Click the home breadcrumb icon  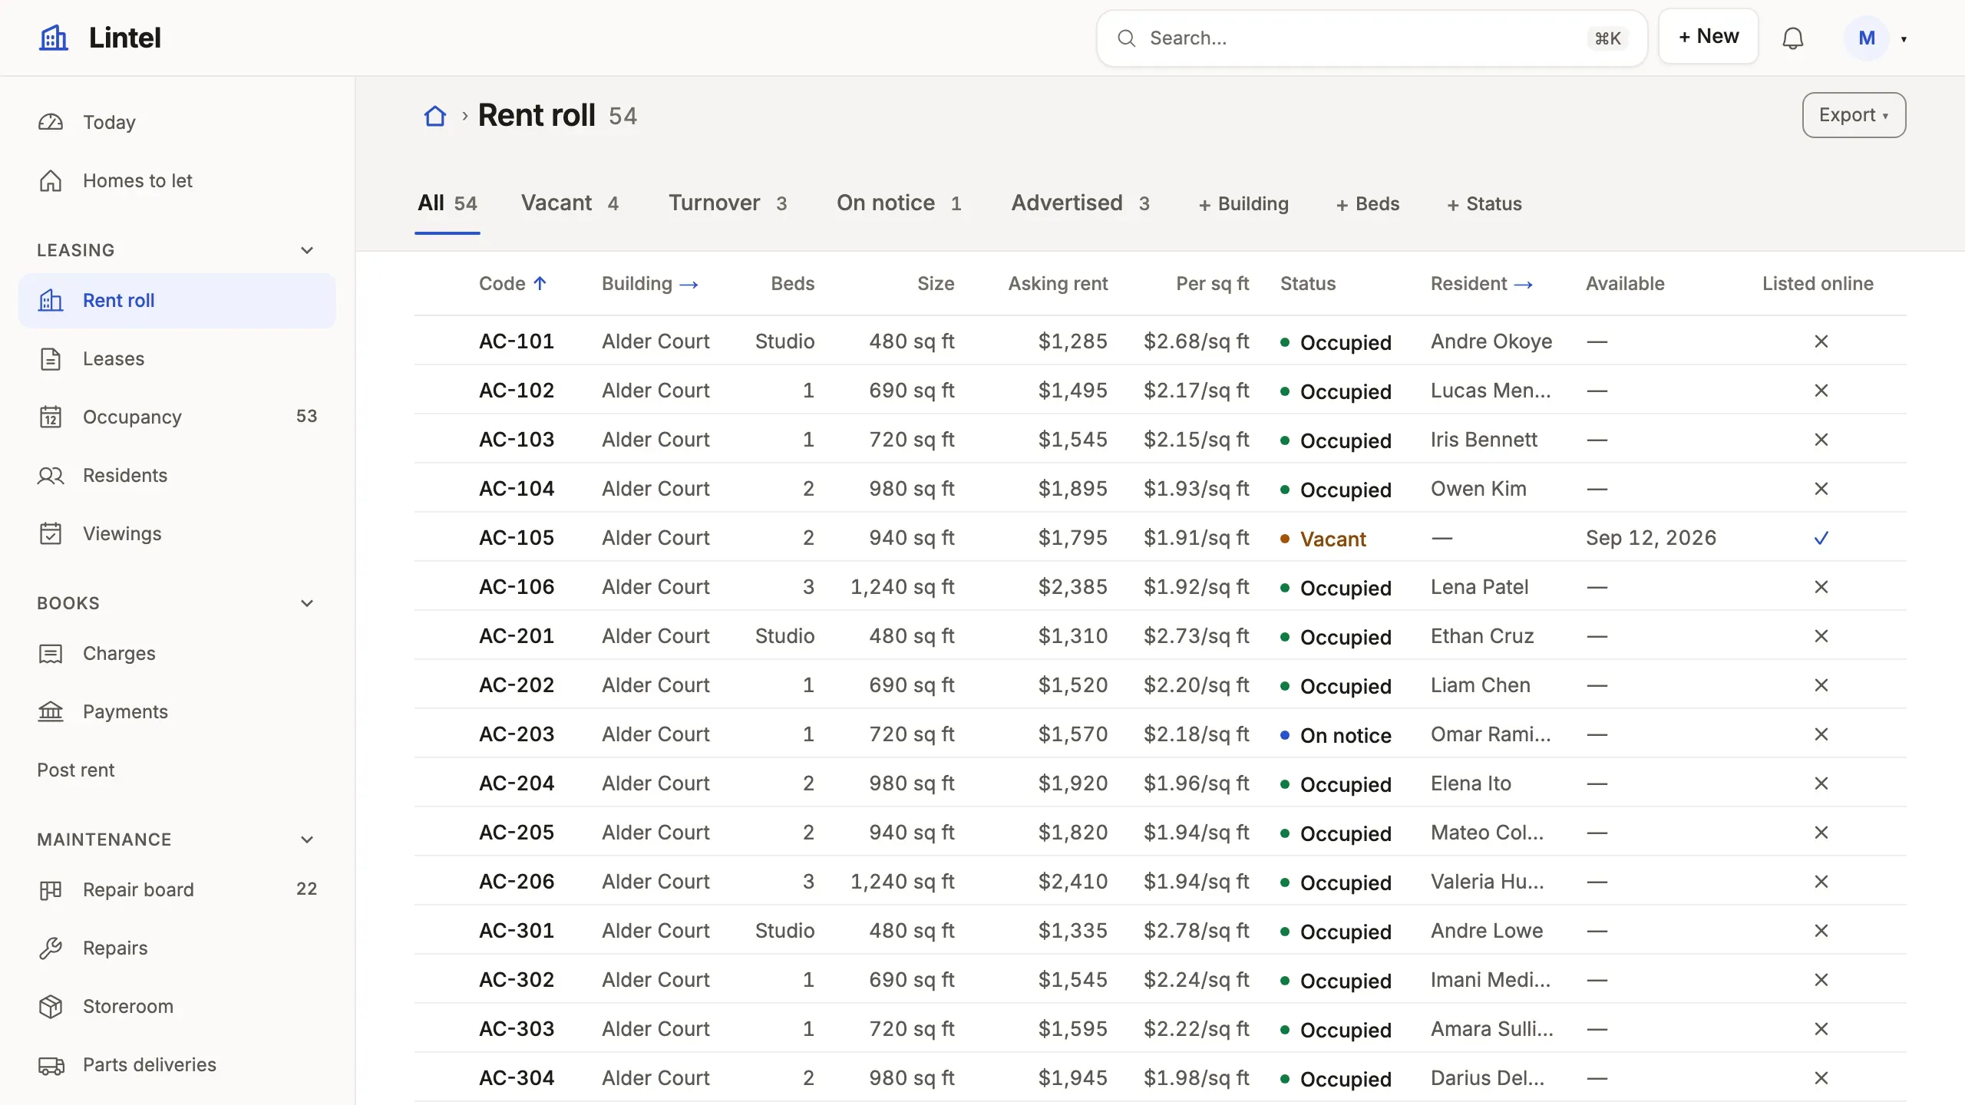(x=435, y=116)
